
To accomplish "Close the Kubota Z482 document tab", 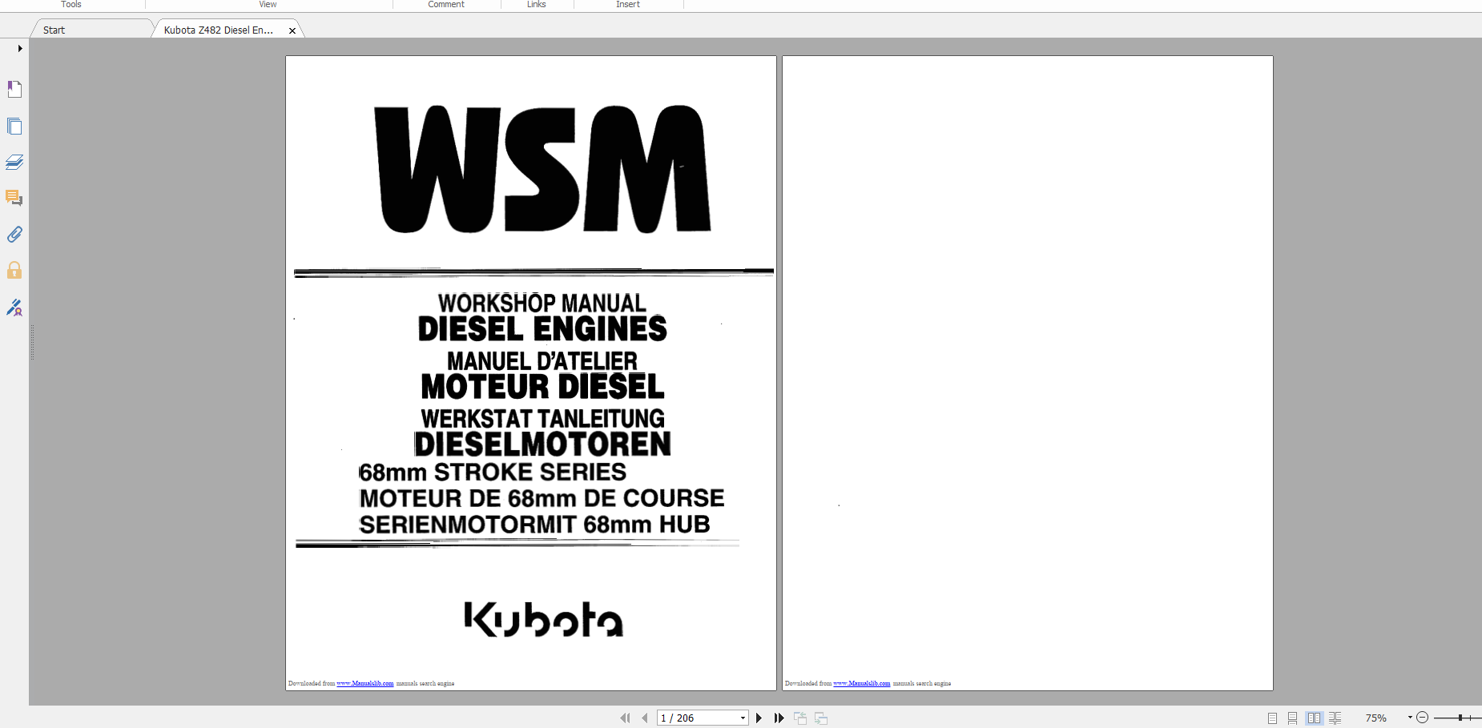I will [292, 30].
